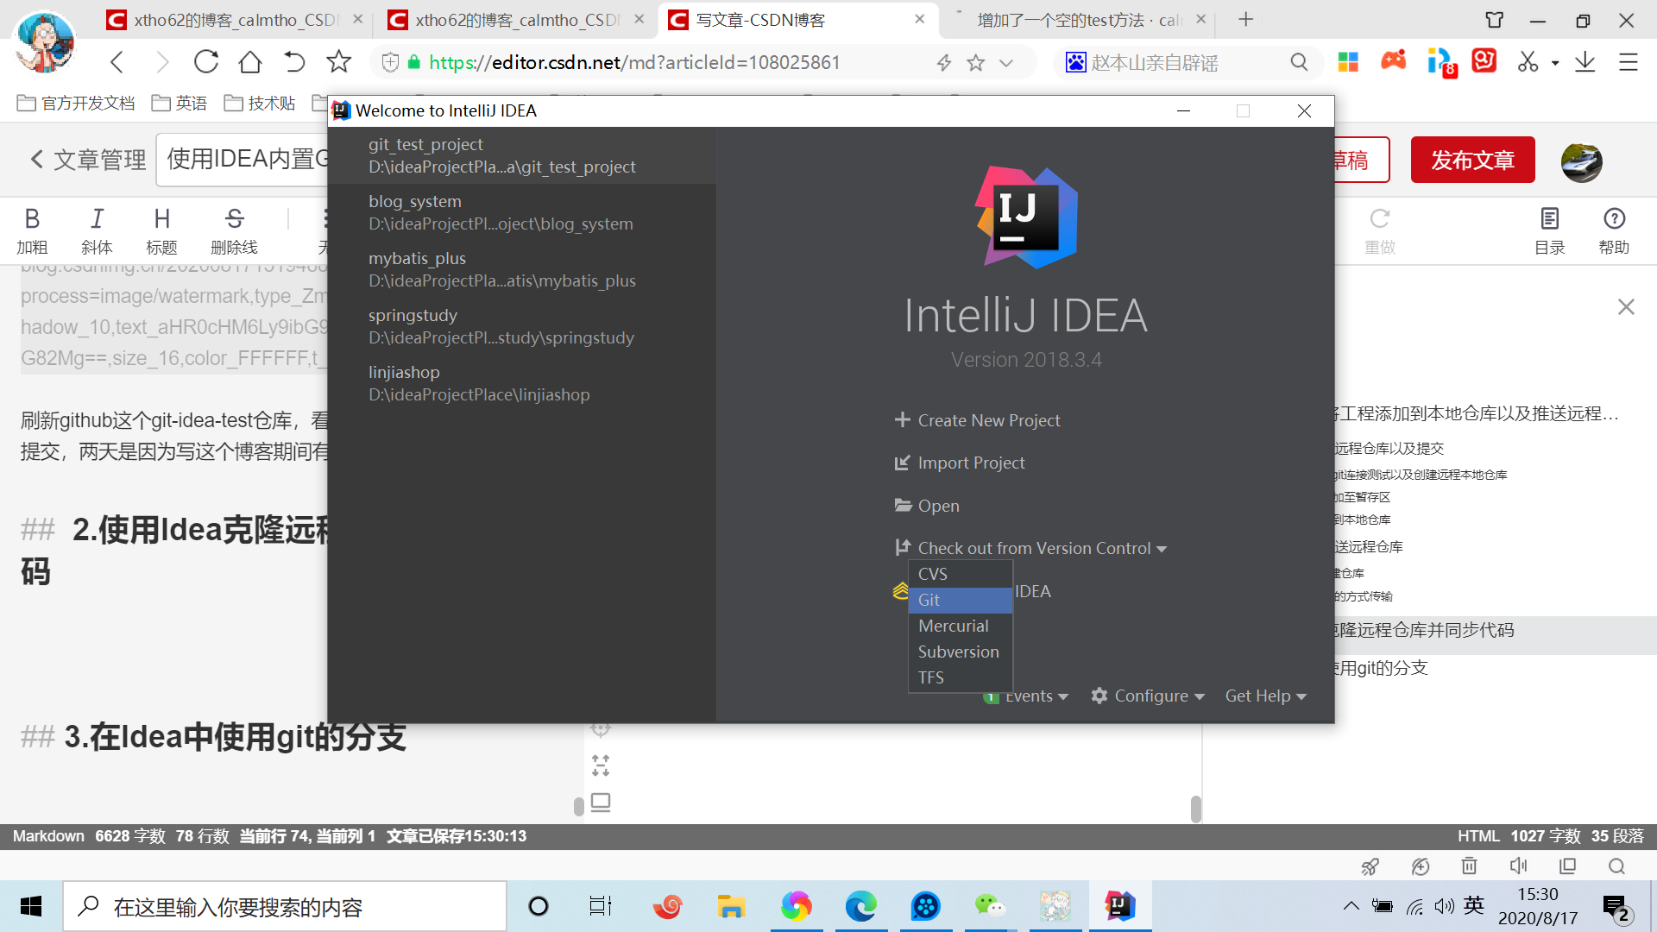Viewport: 1657px width, 932px height.
Task: Open Task View on the taskbar
Action: [x=601, y=906]
